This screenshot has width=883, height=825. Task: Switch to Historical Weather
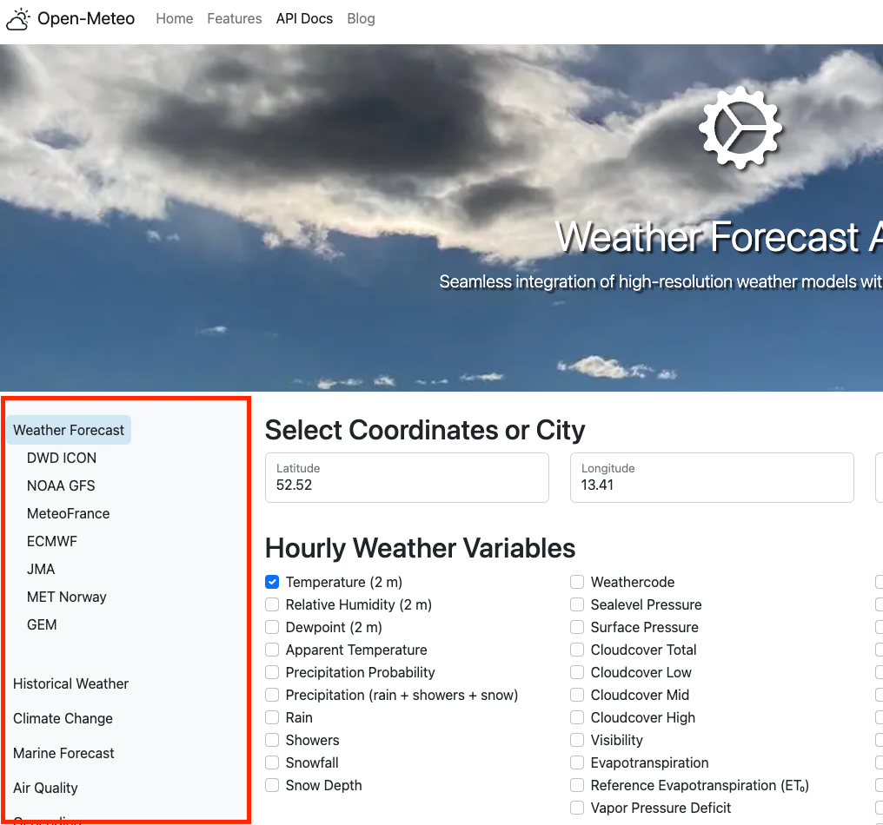tap(70, 683)
